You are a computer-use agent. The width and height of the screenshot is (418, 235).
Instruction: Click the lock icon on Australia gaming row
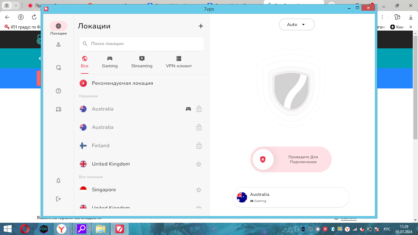point(199,109)
